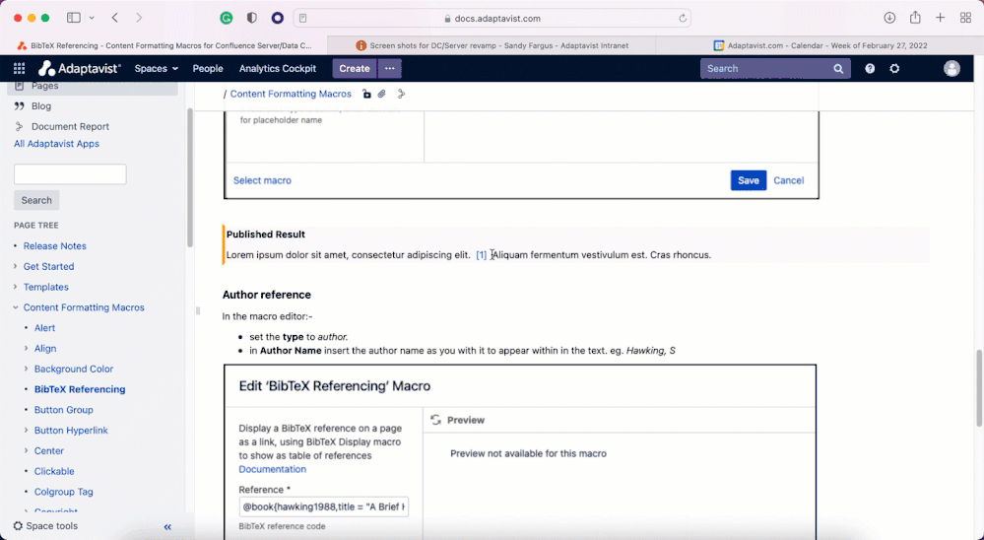Click the page restrictions lock icon
Screen dimensions: 984x540
pos(366,94)
